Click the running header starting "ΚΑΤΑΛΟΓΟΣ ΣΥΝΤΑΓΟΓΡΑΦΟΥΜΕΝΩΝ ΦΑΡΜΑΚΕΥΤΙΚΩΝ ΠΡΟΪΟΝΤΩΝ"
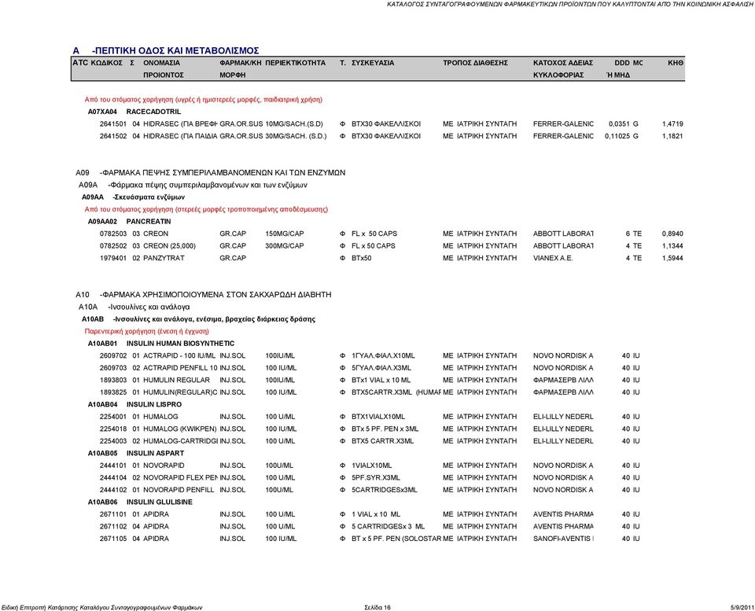The image size is (755, 611). [x=570, y=4]
